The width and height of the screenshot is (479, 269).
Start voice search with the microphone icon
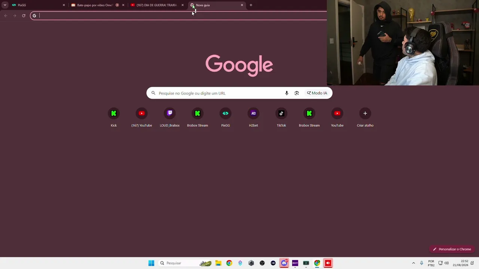287,93
